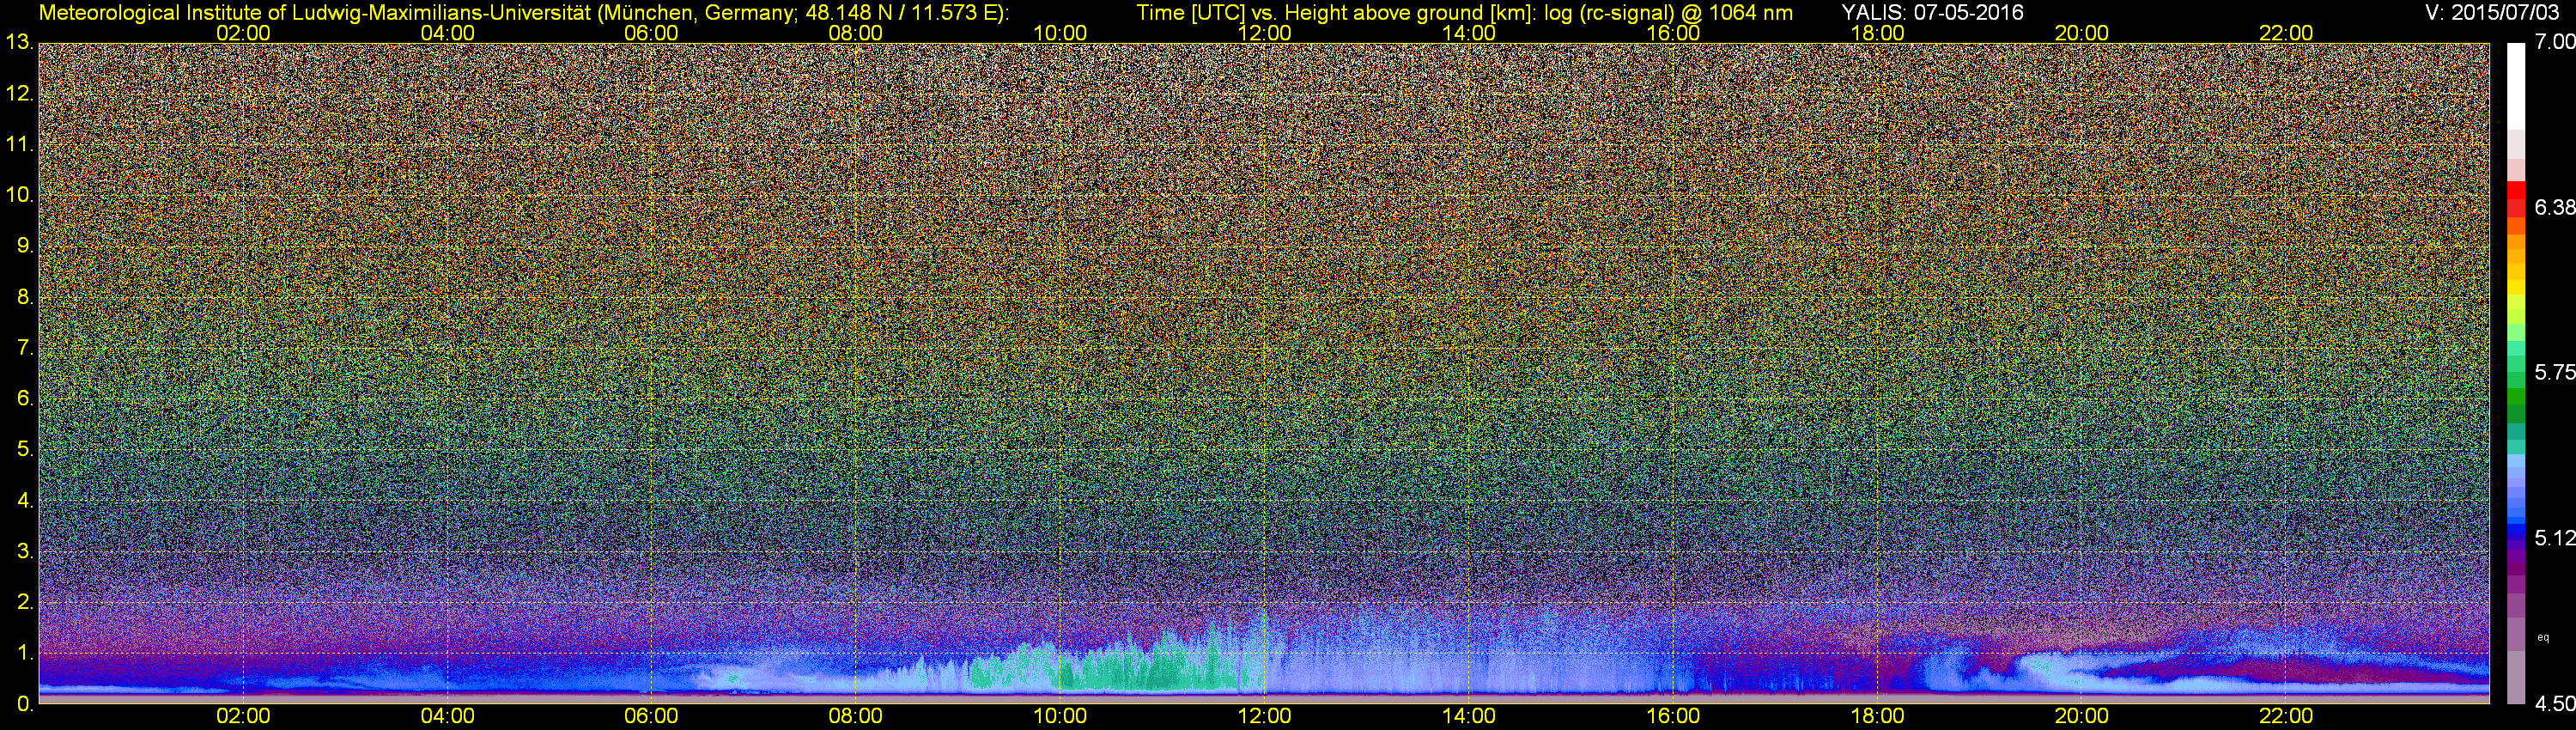Click the 7.00 colorbar maximum label
The width and height of the screenshot is (2576, 730).
(x=2554, y=42)
